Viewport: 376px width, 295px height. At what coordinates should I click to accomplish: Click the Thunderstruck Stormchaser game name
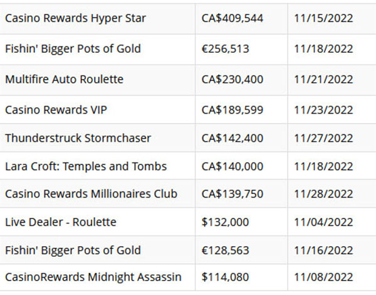[78, 138]
